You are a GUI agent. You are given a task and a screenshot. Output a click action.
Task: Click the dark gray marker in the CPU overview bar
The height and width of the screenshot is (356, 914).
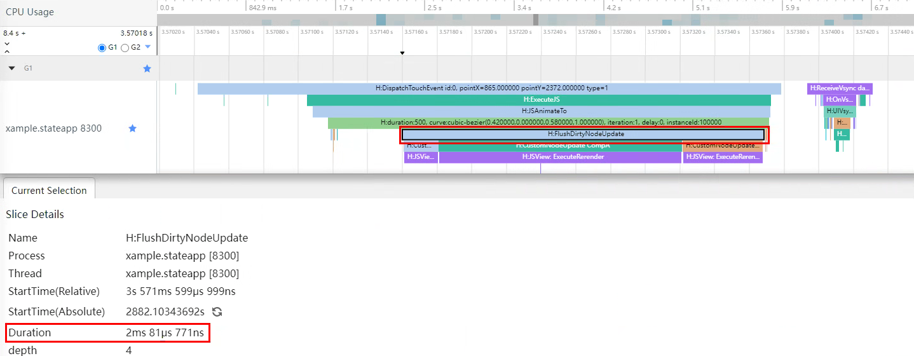coord(536,20)
